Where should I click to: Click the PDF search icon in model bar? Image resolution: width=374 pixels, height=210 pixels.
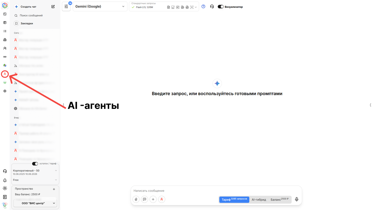[173, 7]
